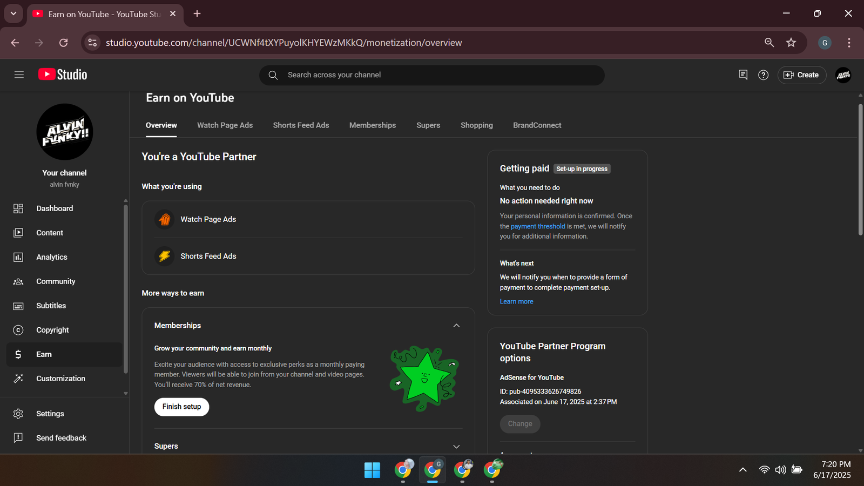Open the Help question mark icon
864x486 pixels.
tap(763, 75)
